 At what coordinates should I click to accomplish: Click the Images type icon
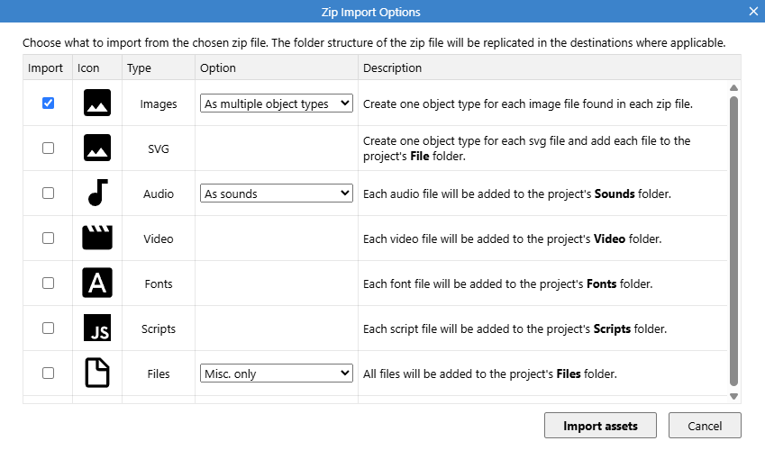click(x=96, y=103)
